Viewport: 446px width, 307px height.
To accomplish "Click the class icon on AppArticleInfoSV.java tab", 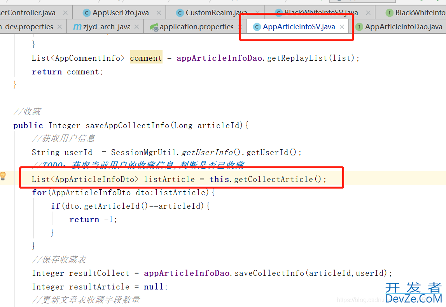I will click(257, 27).
